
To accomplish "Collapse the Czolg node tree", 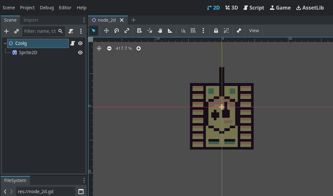I will pos(5,43).
